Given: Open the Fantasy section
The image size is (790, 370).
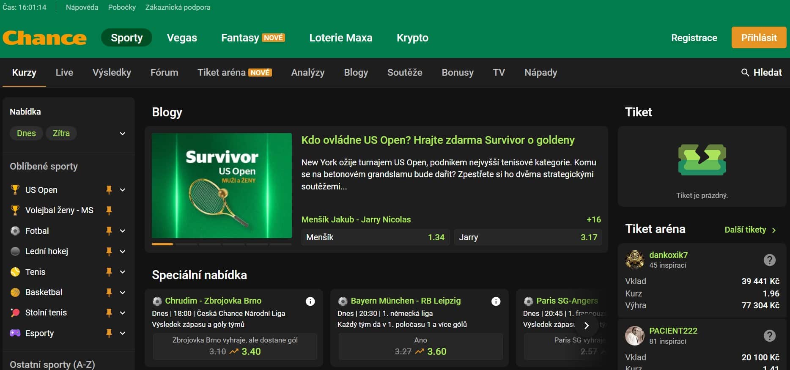Looking at the screenshot, I should click(x=253, y=38).
